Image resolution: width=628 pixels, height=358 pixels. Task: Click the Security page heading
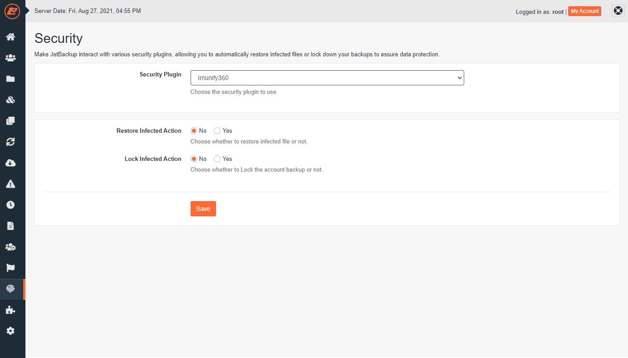(x=58, y=38)
